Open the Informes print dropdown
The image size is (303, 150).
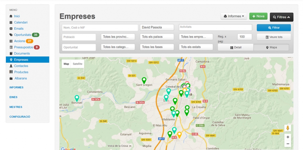pyautogui.click(x=234, y=16)
